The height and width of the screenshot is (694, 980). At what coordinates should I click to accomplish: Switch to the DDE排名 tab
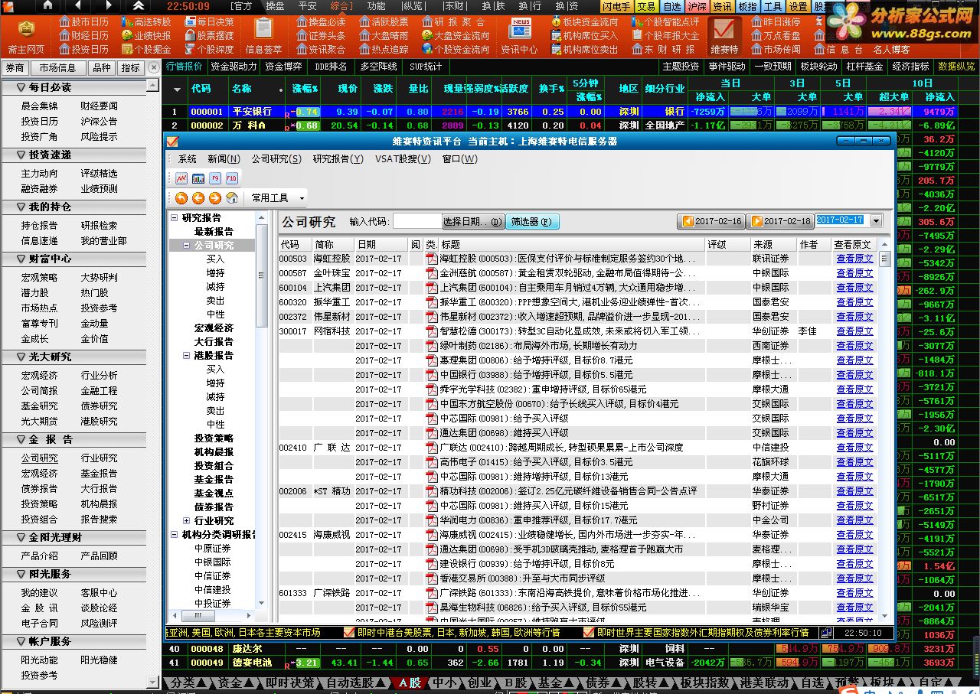point(331,67)
